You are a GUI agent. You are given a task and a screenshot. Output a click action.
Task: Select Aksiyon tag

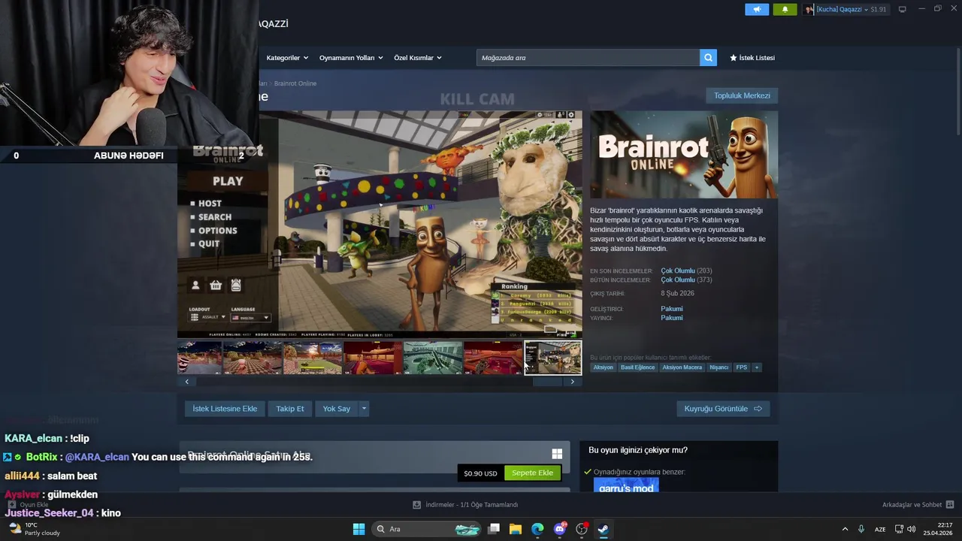click(x=603, y=367)
